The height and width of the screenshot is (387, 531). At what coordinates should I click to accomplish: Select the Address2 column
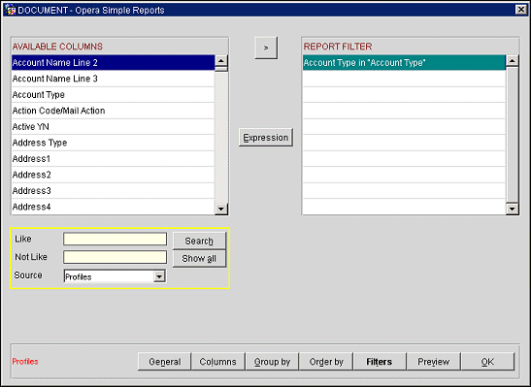click(x=114, y=175)
